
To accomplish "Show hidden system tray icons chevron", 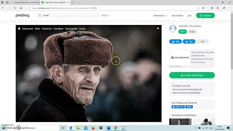I will 196,128.
